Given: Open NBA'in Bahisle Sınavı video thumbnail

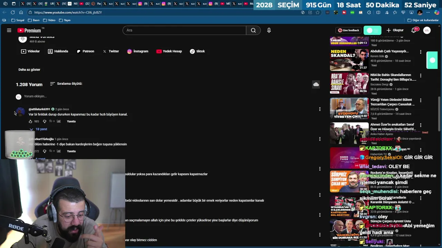Looking at the screenshot, I should (349, 83).
